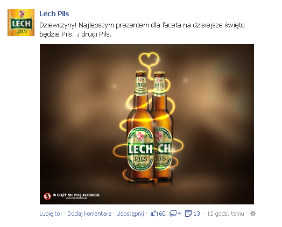Click the "W ciąży nie piję alkoholu" text
282x227 pixels.
coord(76,195)
